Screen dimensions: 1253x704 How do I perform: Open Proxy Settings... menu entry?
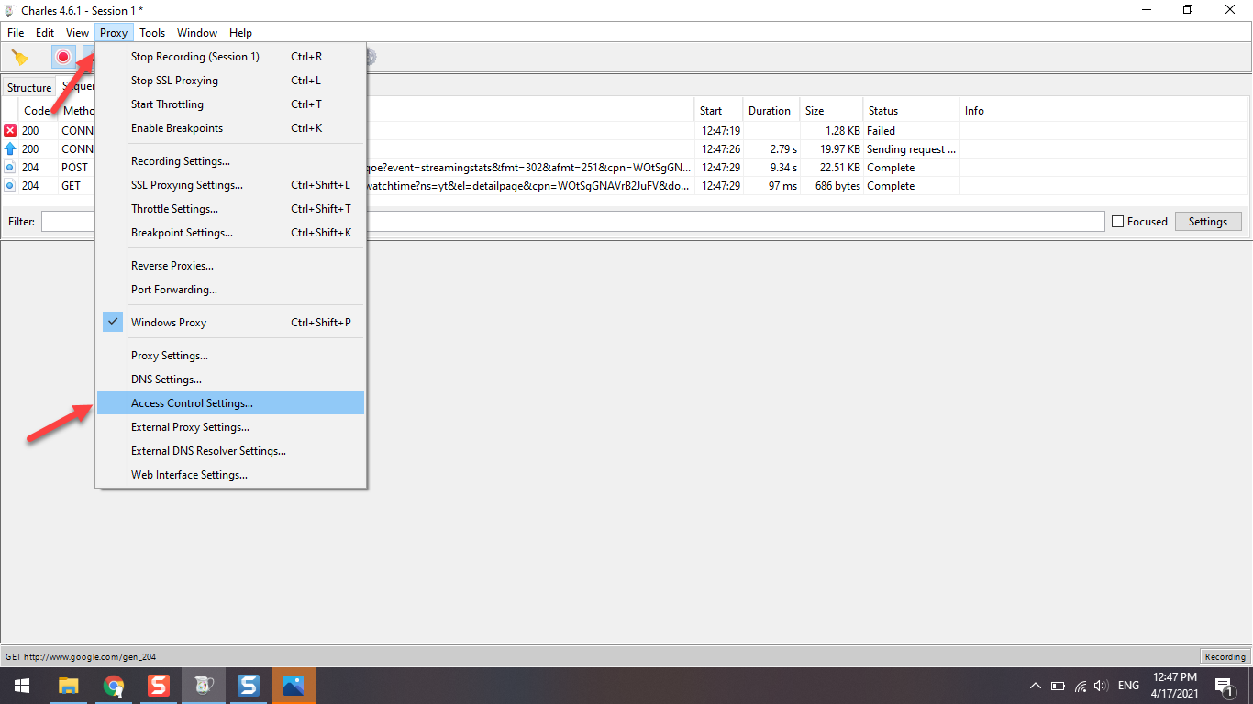[230, 356]
